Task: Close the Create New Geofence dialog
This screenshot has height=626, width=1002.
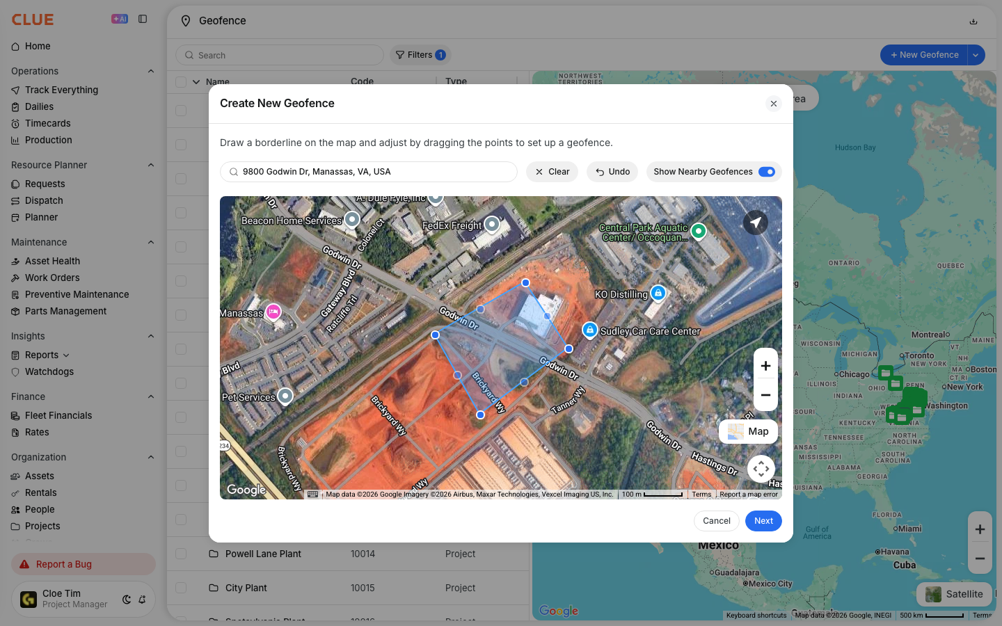Action: [773, 104]
